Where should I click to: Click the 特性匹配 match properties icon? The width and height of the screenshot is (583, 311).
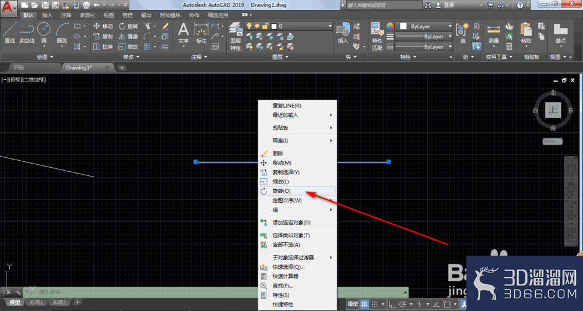tap(377, 36)
